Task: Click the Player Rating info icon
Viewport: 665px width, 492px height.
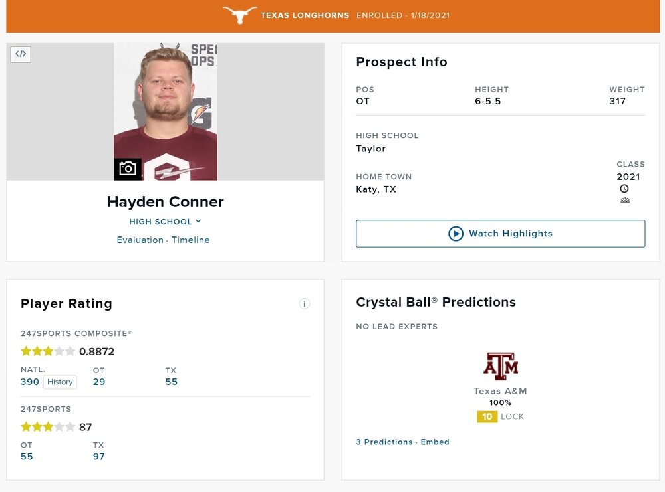Action: (305, 304)
